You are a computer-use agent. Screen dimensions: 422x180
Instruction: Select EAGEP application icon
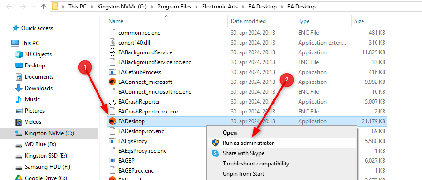coord(112,161)
